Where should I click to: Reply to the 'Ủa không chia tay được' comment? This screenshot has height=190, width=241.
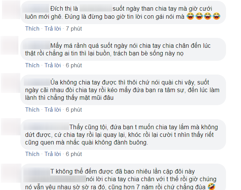52,110
